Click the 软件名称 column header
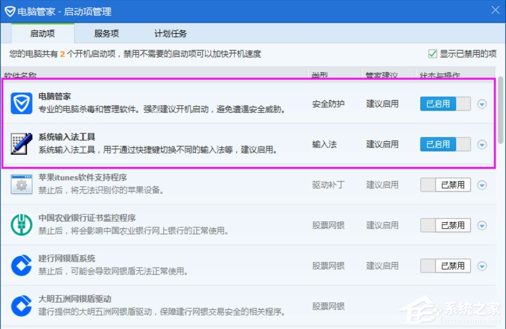The image size is (506, 329). (20, 75)
